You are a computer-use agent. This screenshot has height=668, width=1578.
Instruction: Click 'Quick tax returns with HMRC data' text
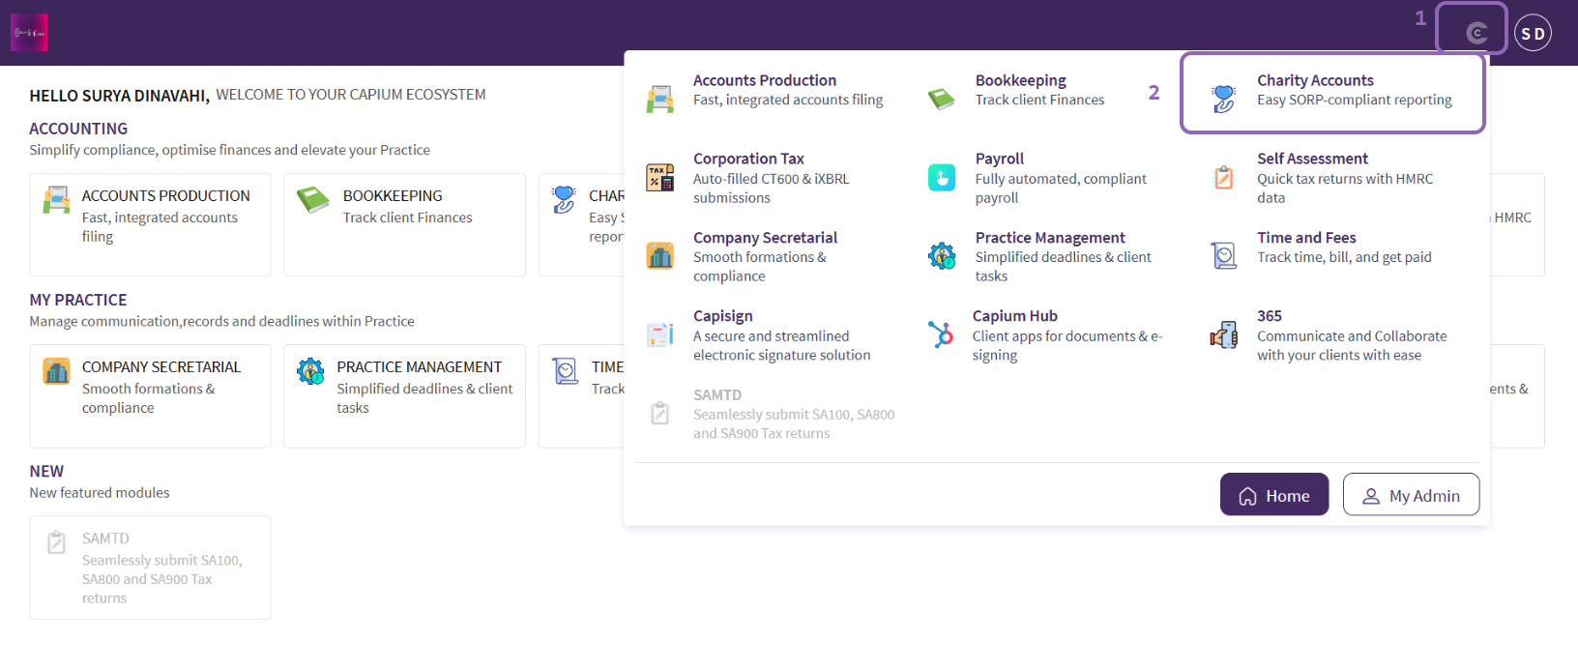coord(1345,189)
